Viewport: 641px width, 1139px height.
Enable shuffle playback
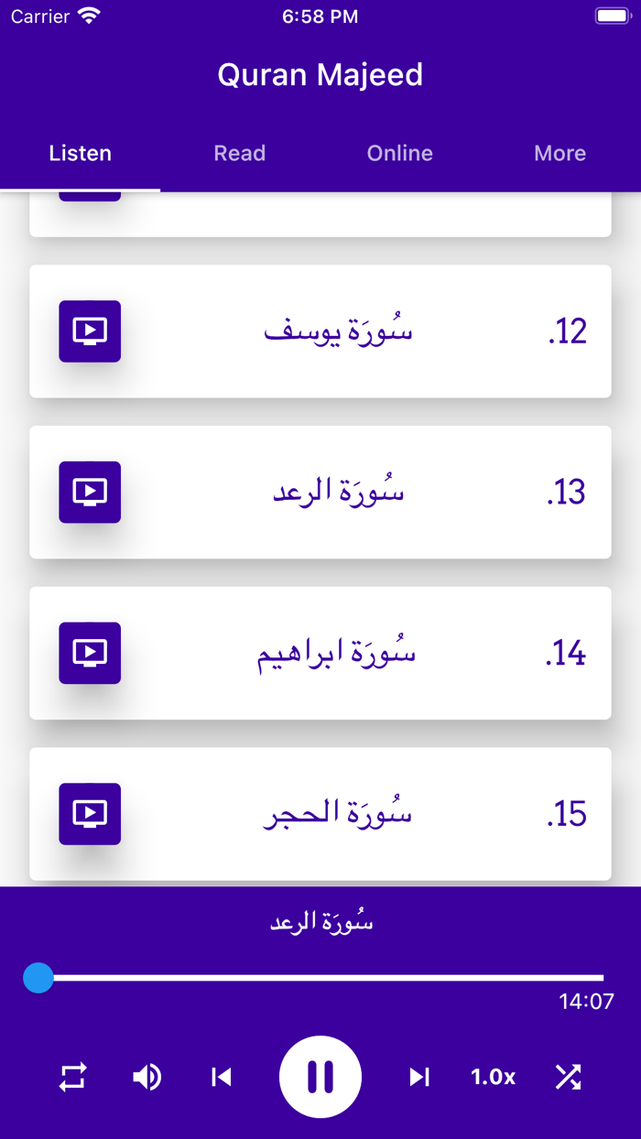[x=568, y=1077]
